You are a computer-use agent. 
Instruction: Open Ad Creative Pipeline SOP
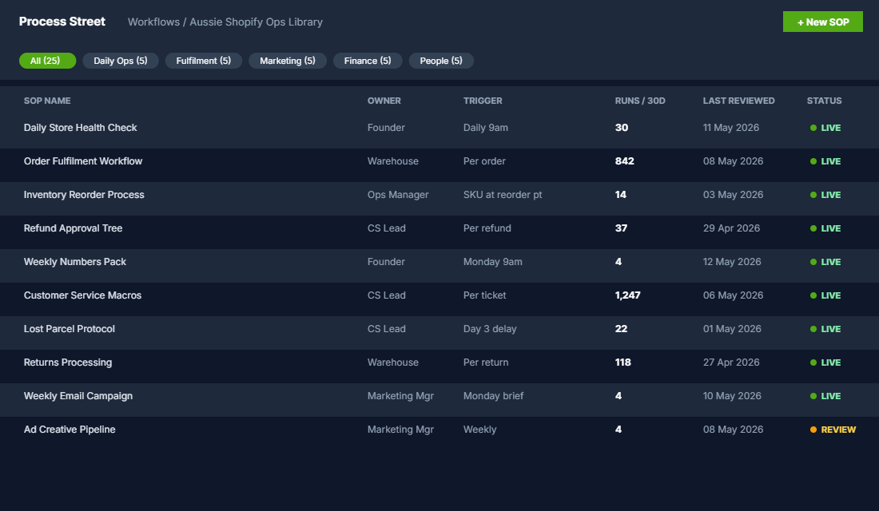(x=70, y=430)
